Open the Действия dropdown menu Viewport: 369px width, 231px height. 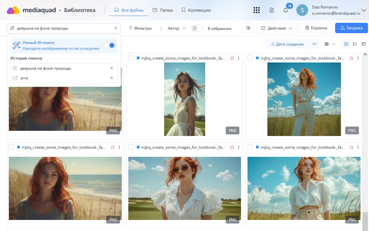tap(277, 28)
